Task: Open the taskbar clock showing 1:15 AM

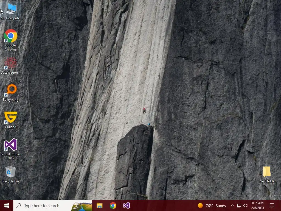Action: [257, 206]
